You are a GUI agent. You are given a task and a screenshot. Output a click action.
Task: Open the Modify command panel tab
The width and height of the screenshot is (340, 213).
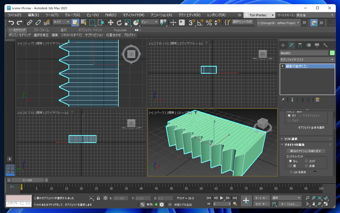coord(292,45)
